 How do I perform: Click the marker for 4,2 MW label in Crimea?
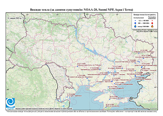(x=110, y=99)
